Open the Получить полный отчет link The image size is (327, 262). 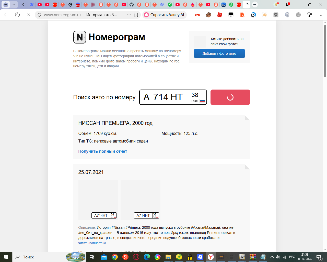pyautogui.click(x=103, y=151)
